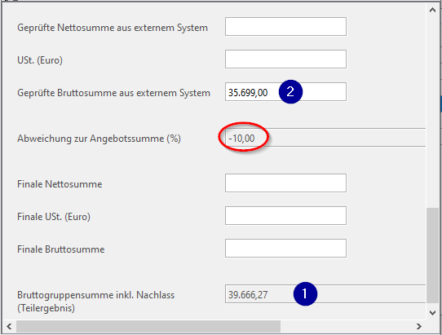Select the Finale USt. (Euro) input field
This screenshot has width=442, height=335.
[x=285, y=215]
